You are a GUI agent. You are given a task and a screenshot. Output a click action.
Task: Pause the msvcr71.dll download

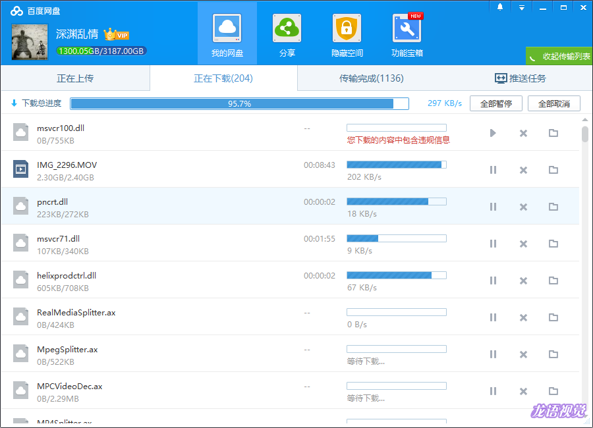(x=493, y=244)
